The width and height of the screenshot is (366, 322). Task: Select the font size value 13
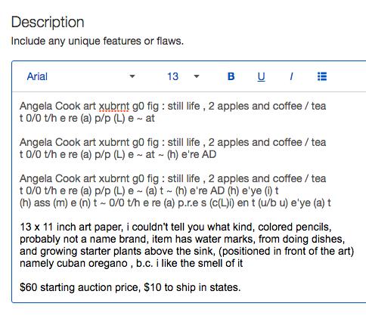pyautogui.click(x=173, y=76)
